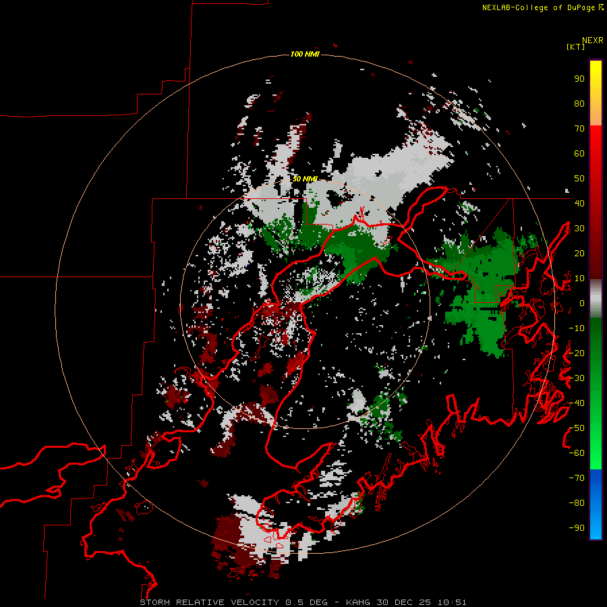Click the -30 value on velocity scale

point(577,378)
